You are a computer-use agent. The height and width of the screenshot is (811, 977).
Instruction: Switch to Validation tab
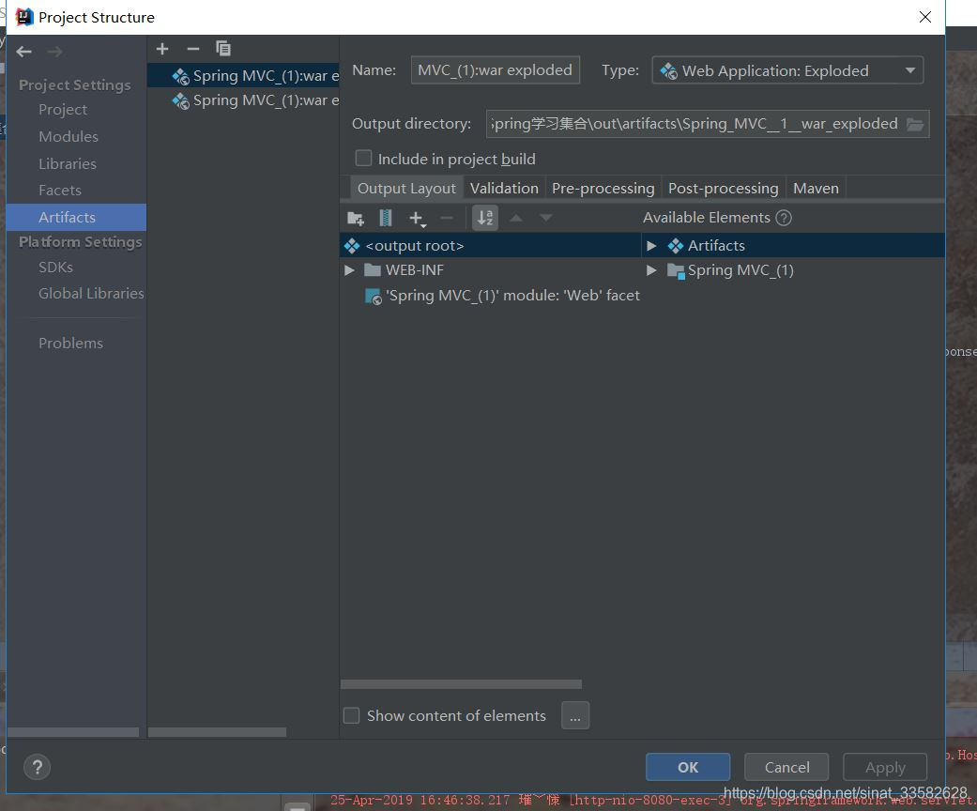click(504, 189)
